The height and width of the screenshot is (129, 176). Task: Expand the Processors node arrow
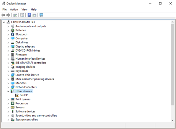pyautogui.click(x=8, y=104)
